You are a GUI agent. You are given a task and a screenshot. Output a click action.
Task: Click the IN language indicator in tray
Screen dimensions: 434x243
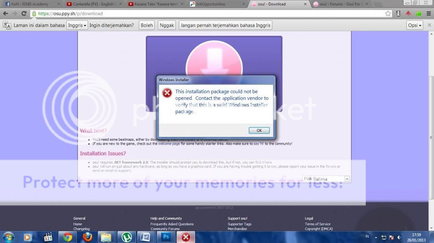(x=367, y=237)
